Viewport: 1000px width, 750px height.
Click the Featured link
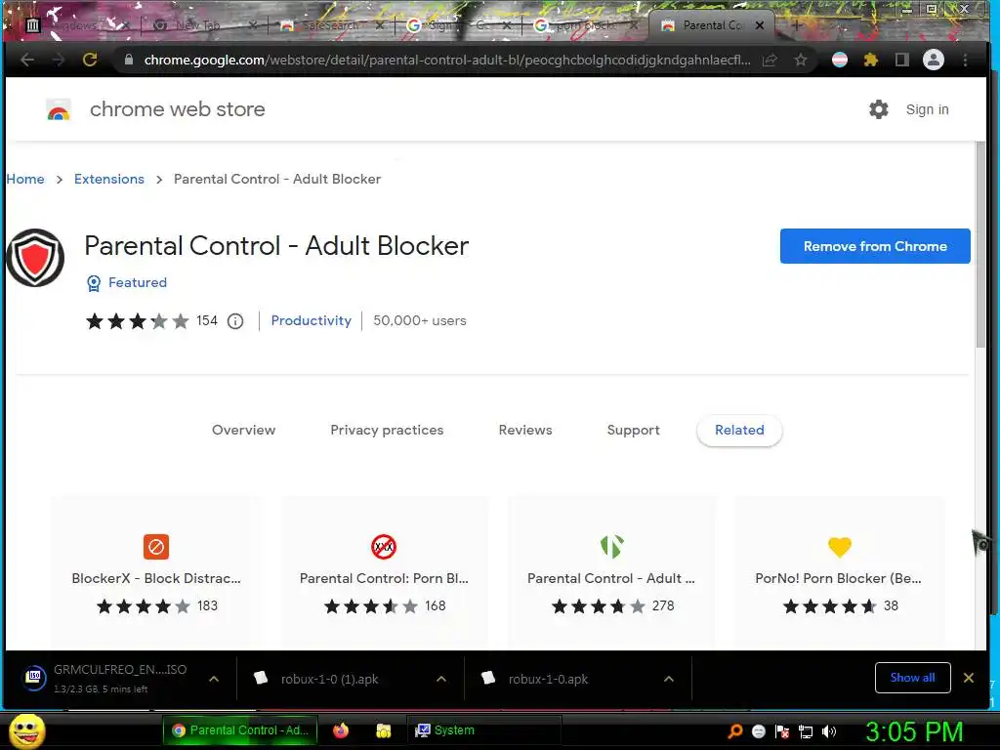click(x=138, y=282)
